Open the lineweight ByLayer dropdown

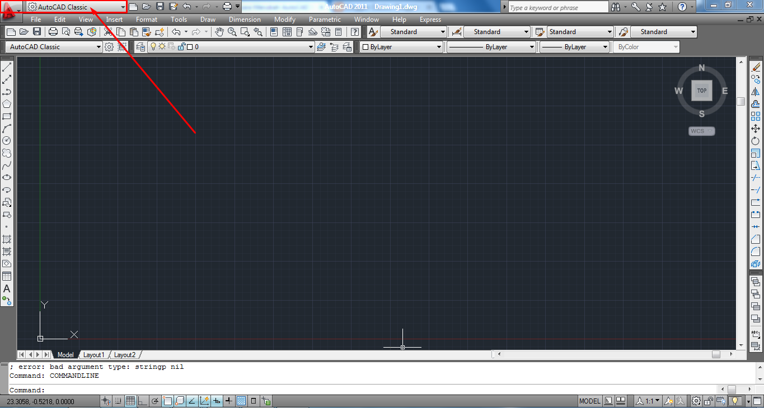[x=574, y=47]
